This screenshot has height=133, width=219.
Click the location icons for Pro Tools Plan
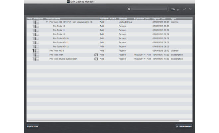pos(36,55)
